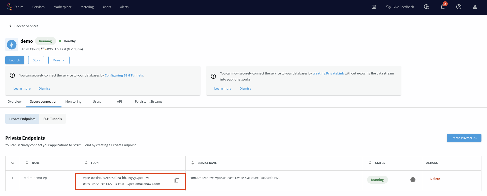
Task: Open the help question mark icon
Action: (x=459, y=7)
